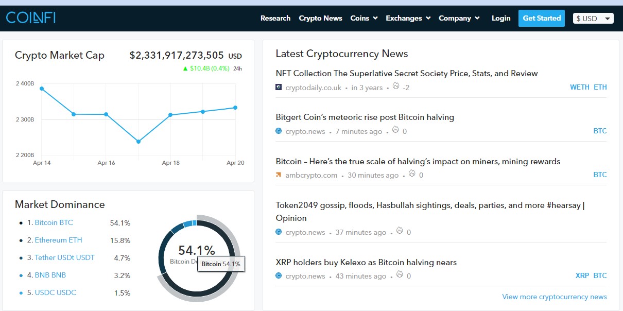Click the crypto.news favicon under the XRP holders article
This screenshot has height=311, width=623.
click(x=279, y=276)
